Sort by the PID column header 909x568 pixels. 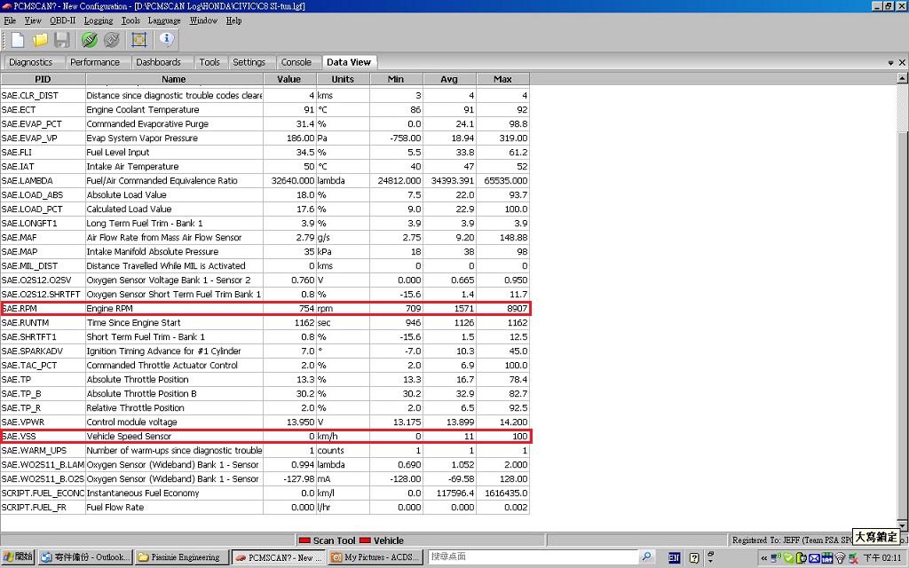[x=43, y=79]
